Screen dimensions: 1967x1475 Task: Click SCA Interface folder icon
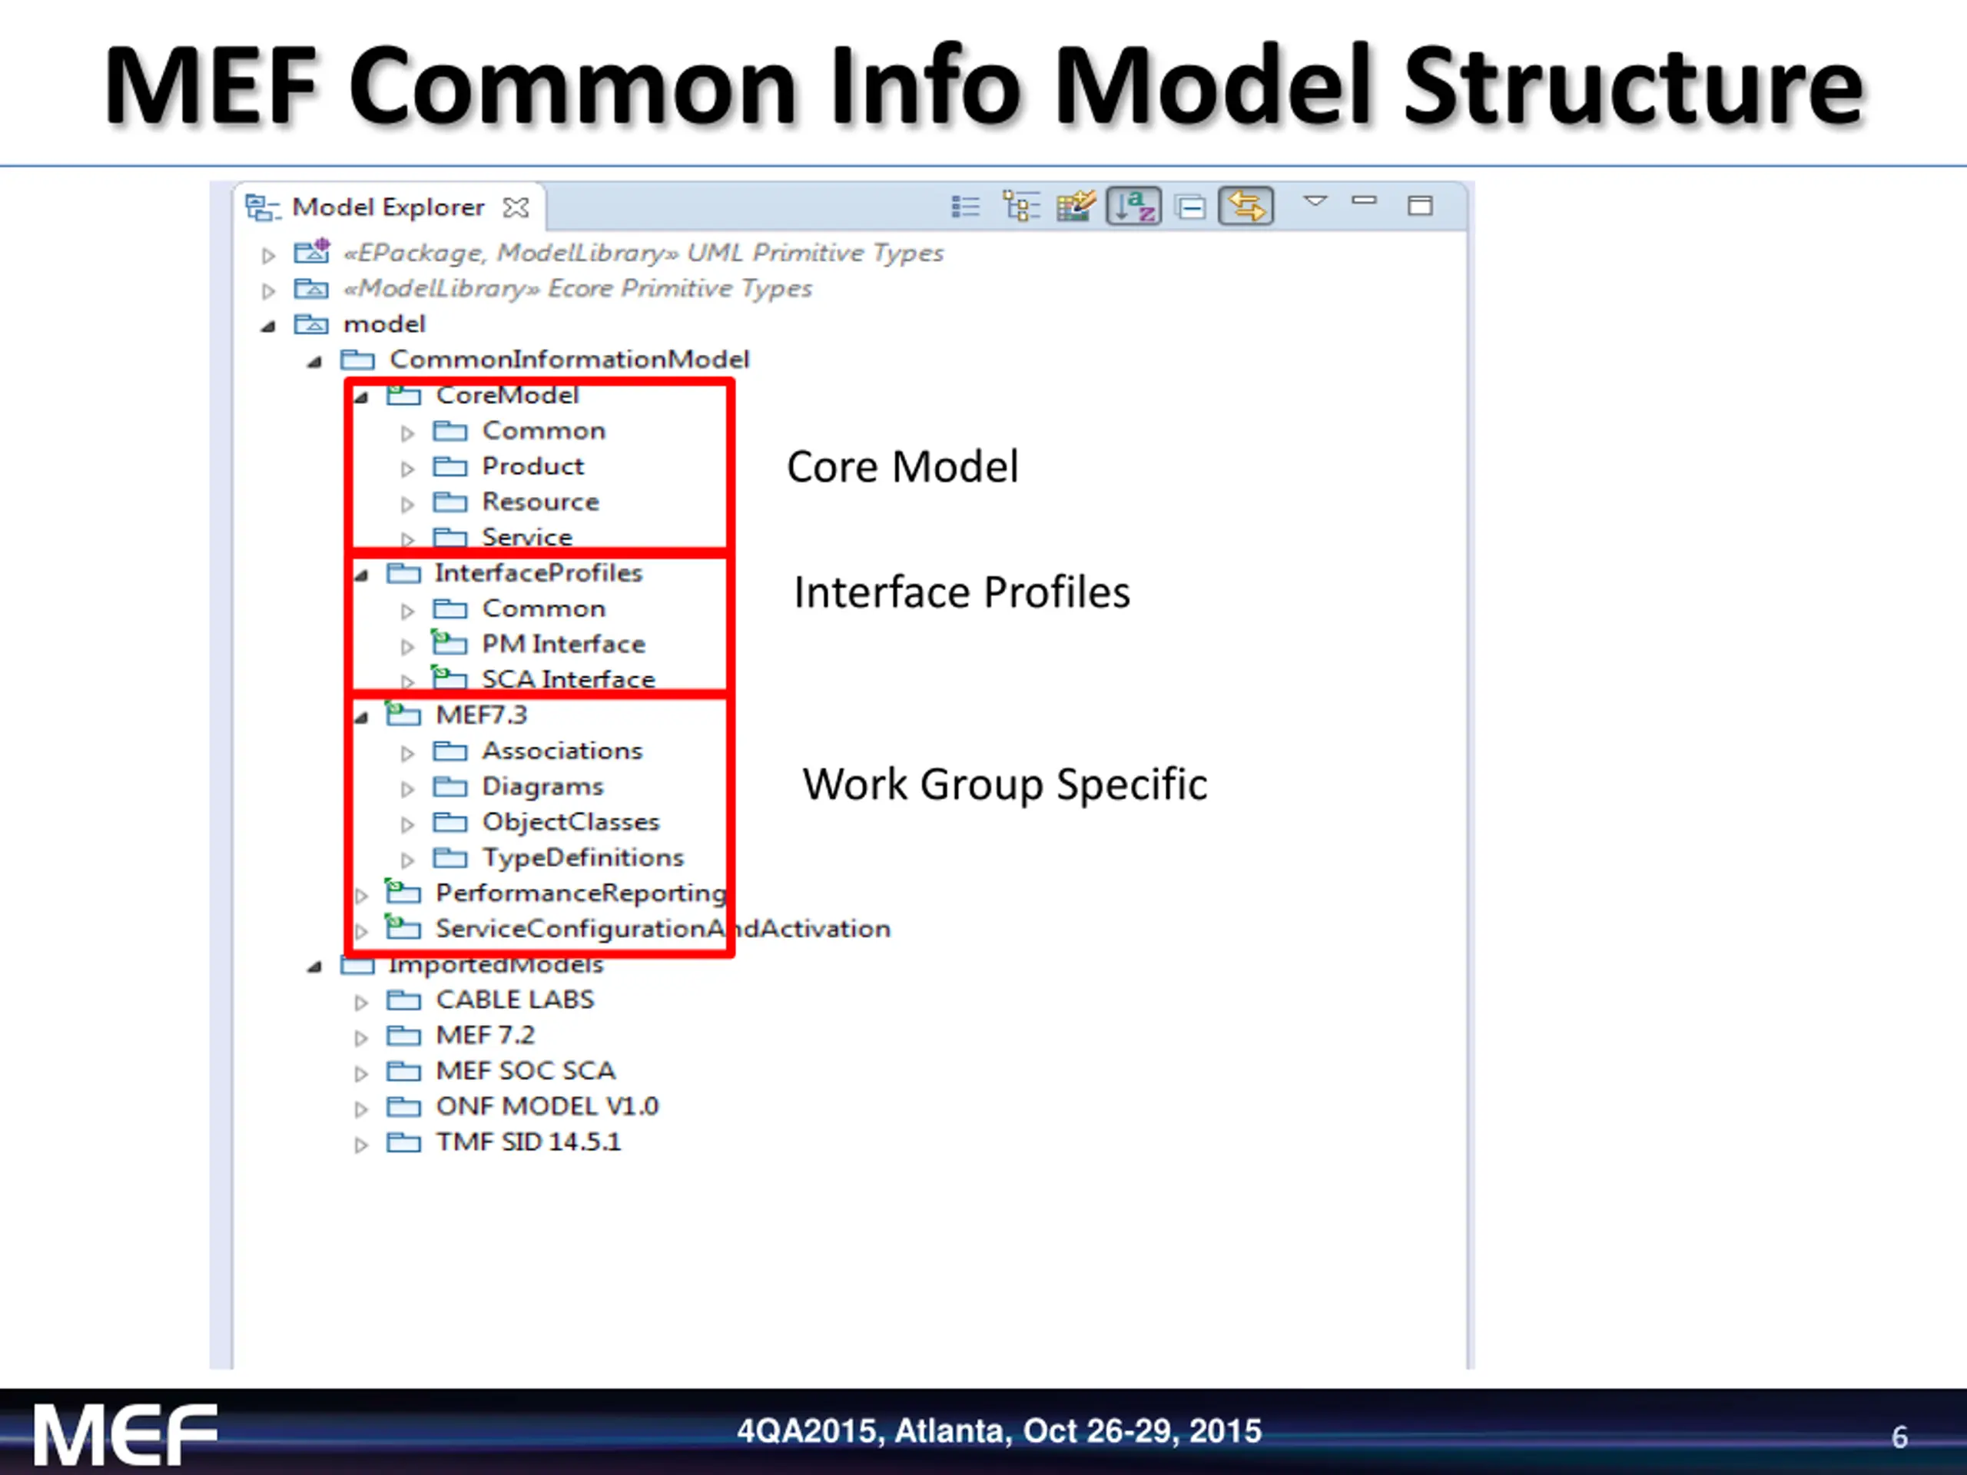pos(449,677)
